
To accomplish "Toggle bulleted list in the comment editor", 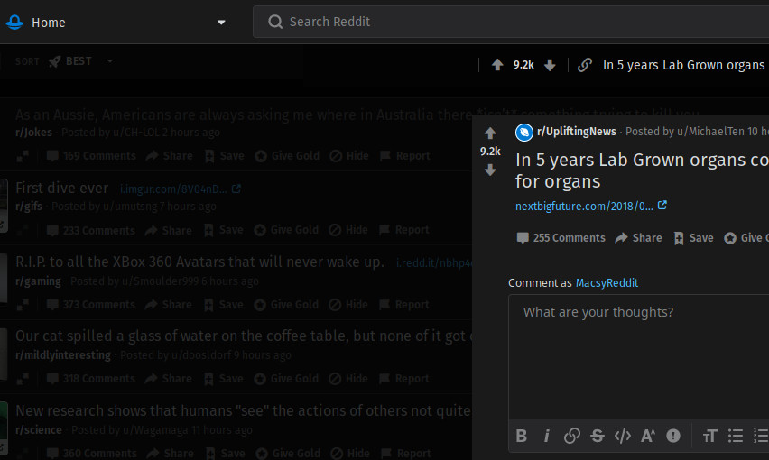I will coord(736,436).
